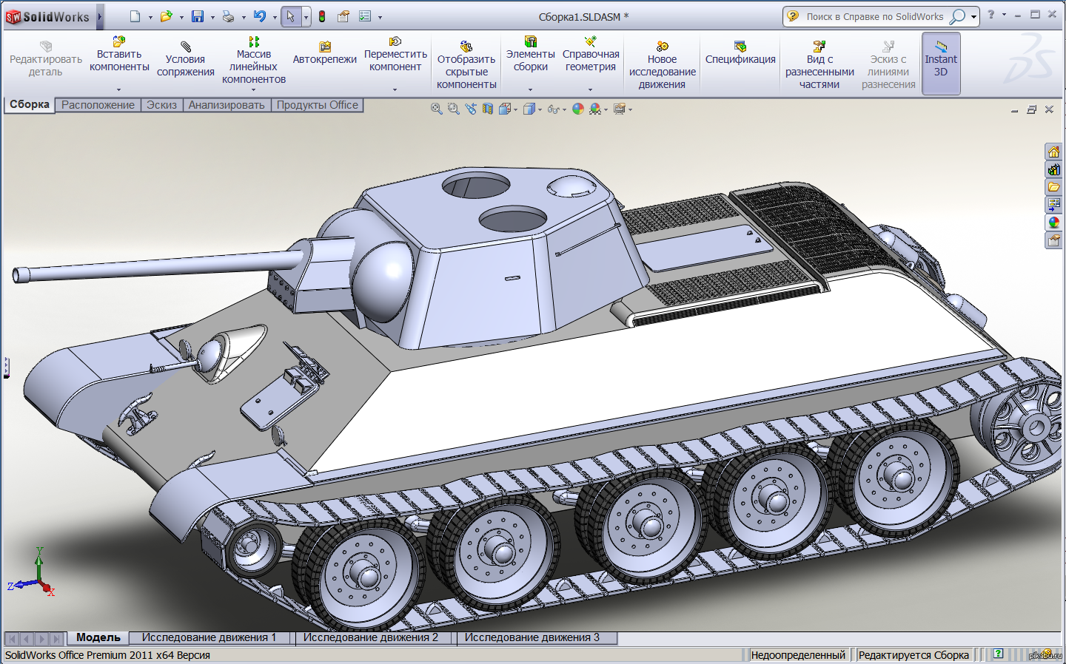1066x664 pixels.
Task: Click the Undo arrow icon
Action: 259,16
